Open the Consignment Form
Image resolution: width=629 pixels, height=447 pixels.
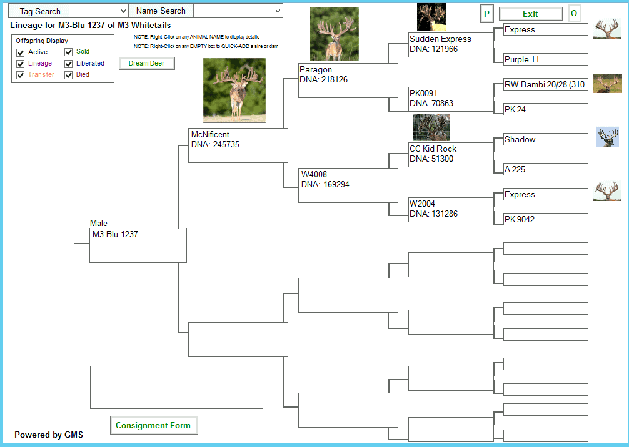pos(153,425)
